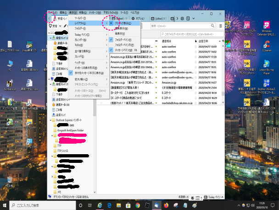The height and width of the screenshot is (210, 279).
Task: Open the 移動 menu
Action: (x=83, y=13)
